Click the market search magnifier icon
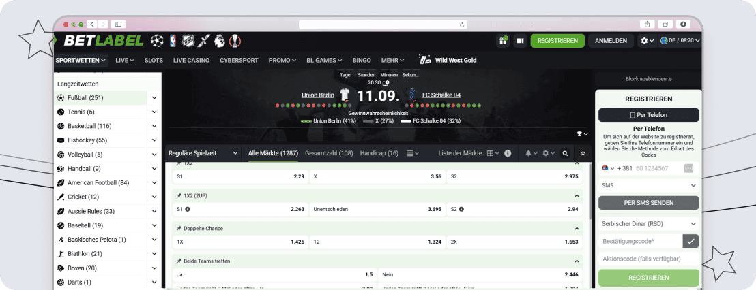This screenshot has width=756, height=290. (x=565, y=153)
